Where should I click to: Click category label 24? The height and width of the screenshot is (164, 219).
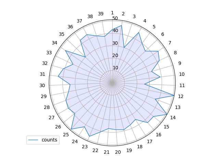(x=75, y=142)
